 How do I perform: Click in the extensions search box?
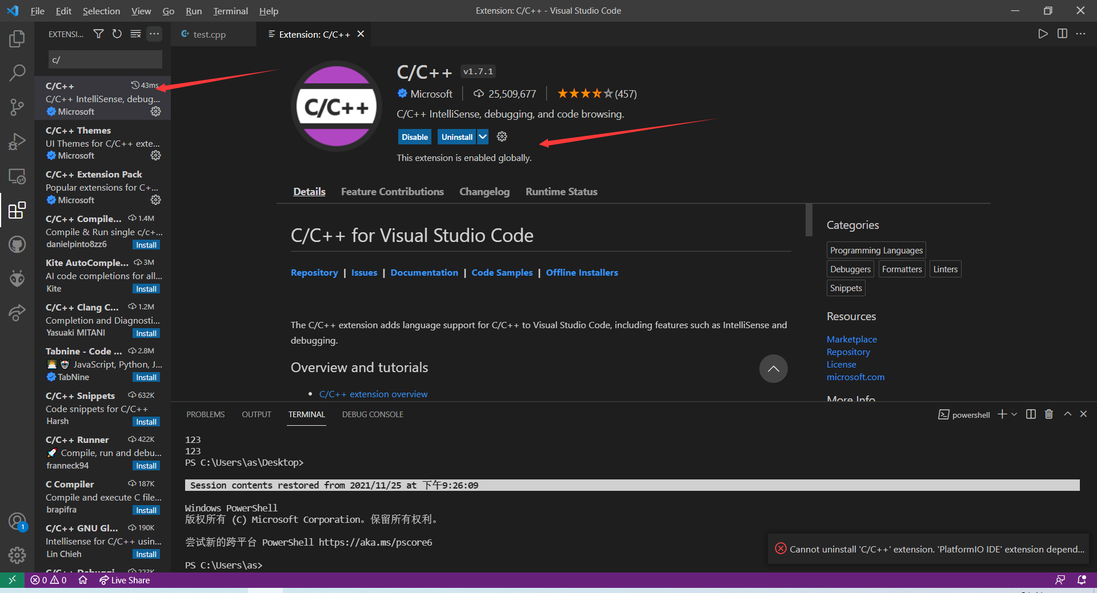click(105, 59)
